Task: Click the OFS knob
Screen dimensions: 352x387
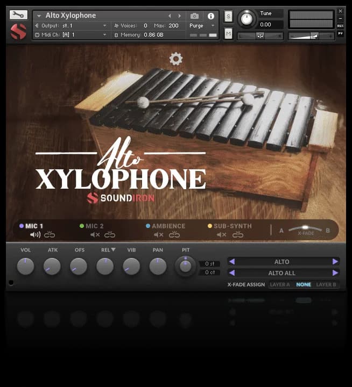Action: [x=79, y=266]
